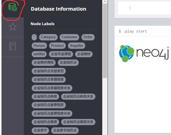Select the 企业知识点 node label

(x=68, y=63)
